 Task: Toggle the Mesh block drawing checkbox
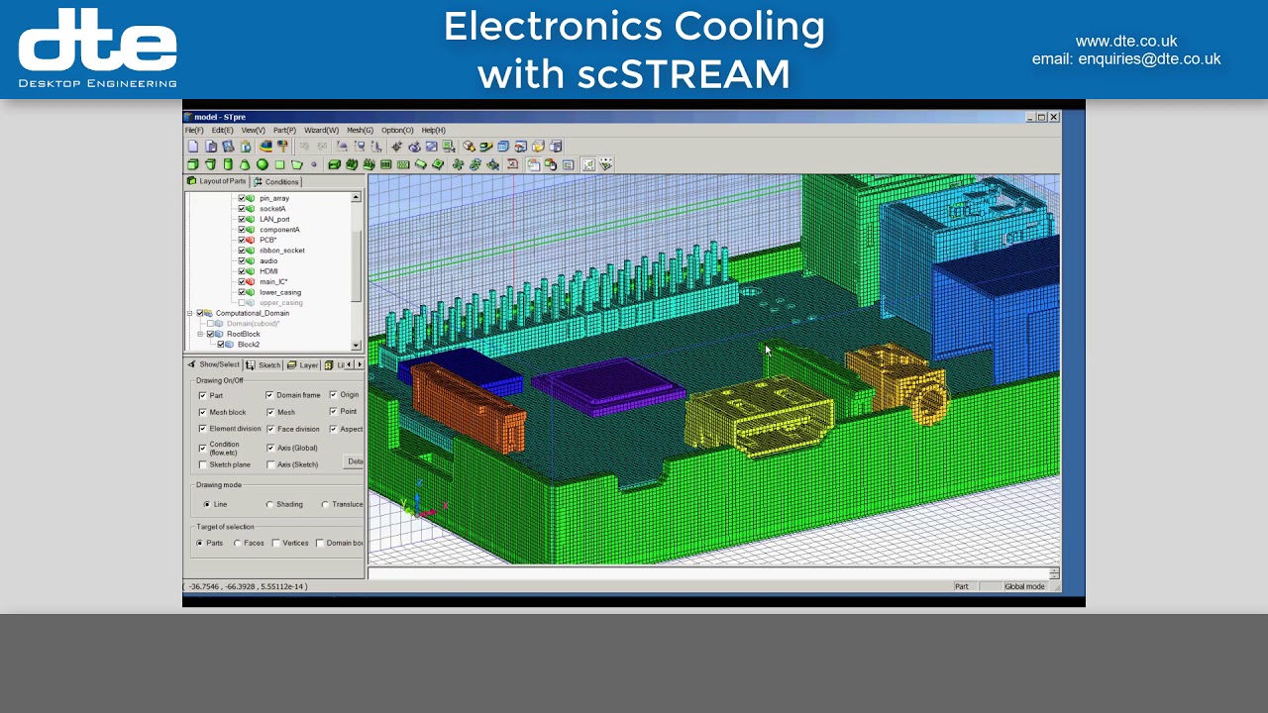pos(203,412)
